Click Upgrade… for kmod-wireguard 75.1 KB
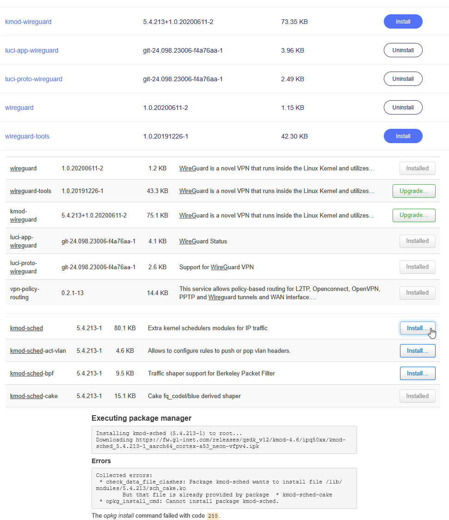449x520 pixels. tap(413, 215)
